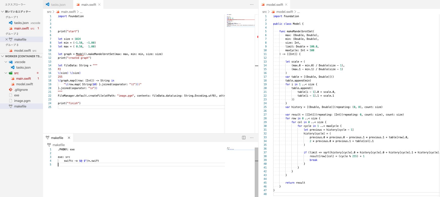Collapse the open editors section
440x197 pixels.
[3, 12]
